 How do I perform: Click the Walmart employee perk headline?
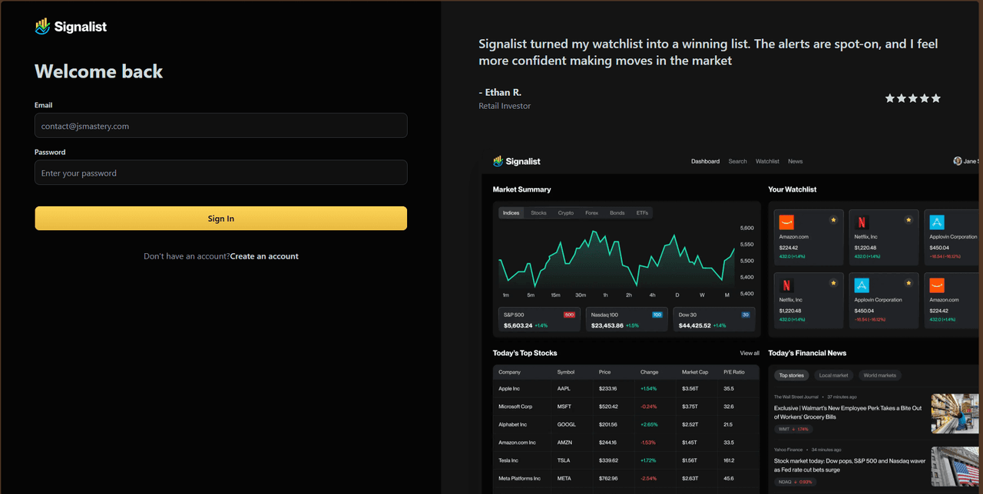(x=848, y=413)
